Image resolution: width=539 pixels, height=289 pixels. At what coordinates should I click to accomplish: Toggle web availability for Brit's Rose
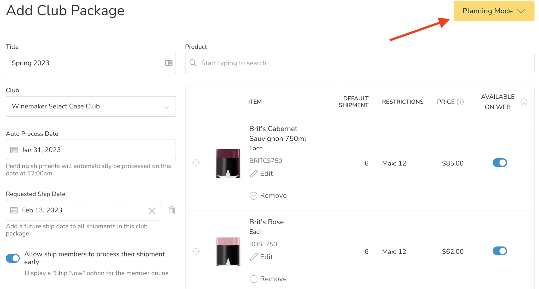click(500, 251)
